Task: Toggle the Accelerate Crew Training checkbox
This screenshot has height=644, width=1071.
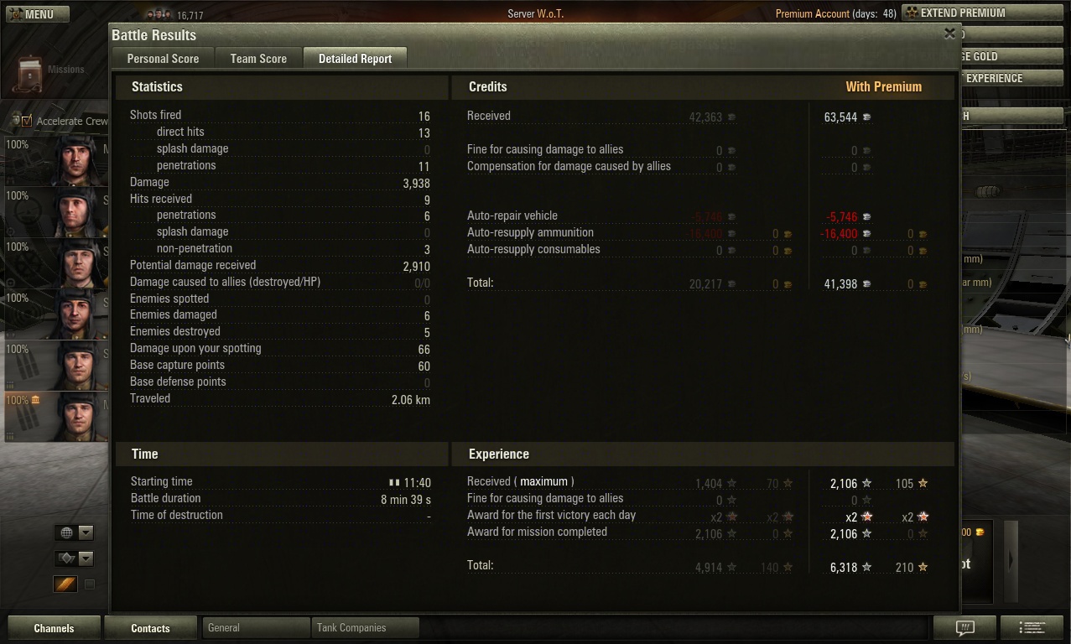Action: 27,121
